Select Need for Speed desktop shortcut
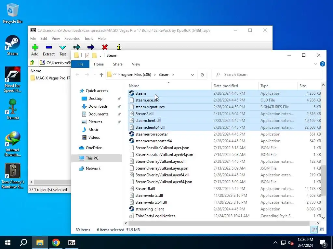 (x=13, y=80)
